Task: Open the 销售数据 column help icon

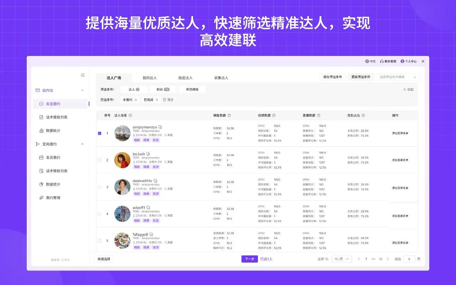Action: pos(229,115)
